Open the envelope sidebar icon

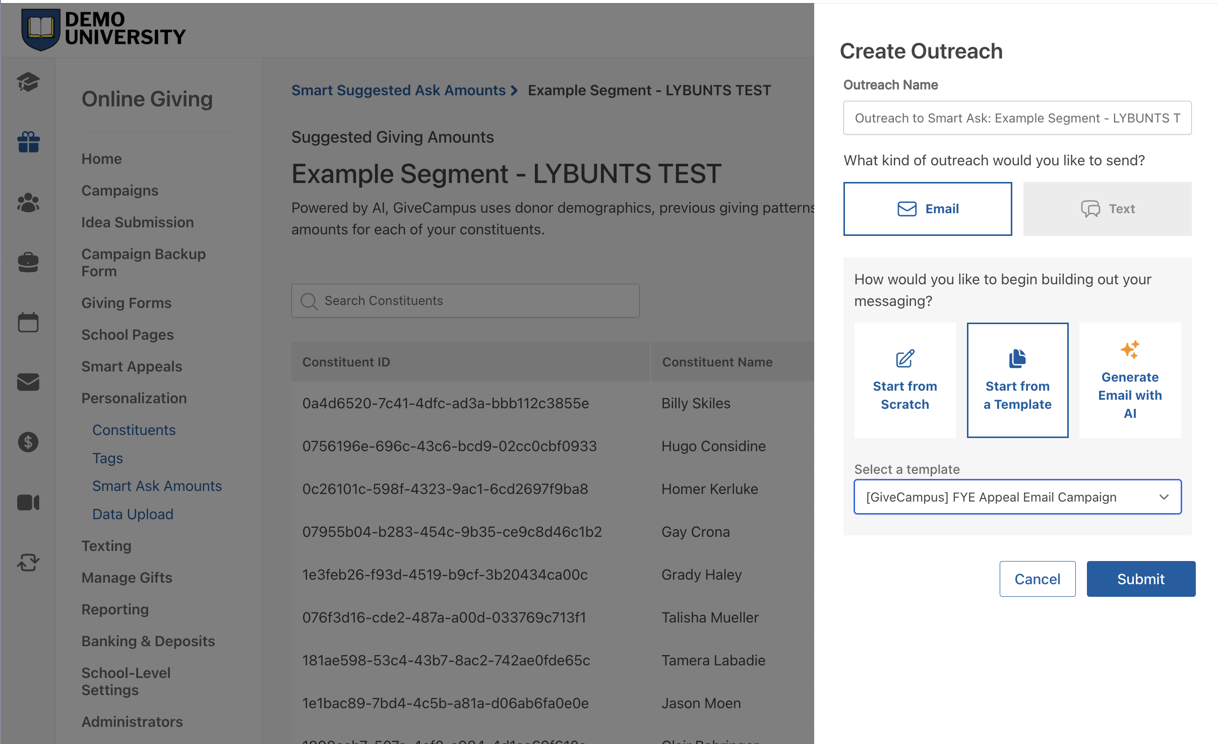(28, 382)
